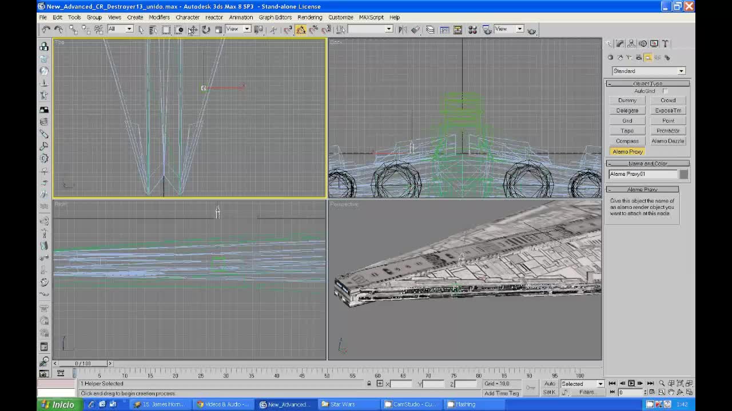Open the Material Editor icon
Image resolution: width=732 pixels, height=411 pixels.
pos(472,30)
